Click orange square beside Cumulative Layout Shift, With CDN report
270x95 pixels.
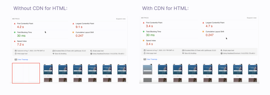click(x=203, y=32)
